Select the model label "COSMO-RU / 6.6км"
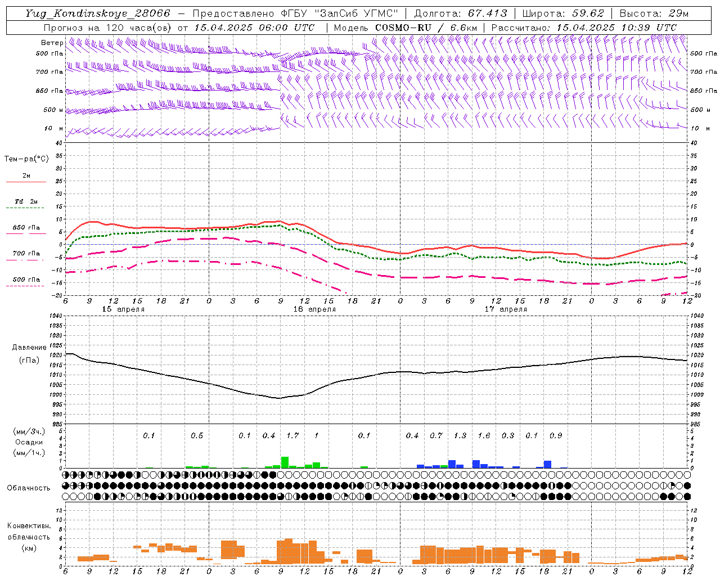This screenshot has height=576, width=720. (x=426, y=28)
